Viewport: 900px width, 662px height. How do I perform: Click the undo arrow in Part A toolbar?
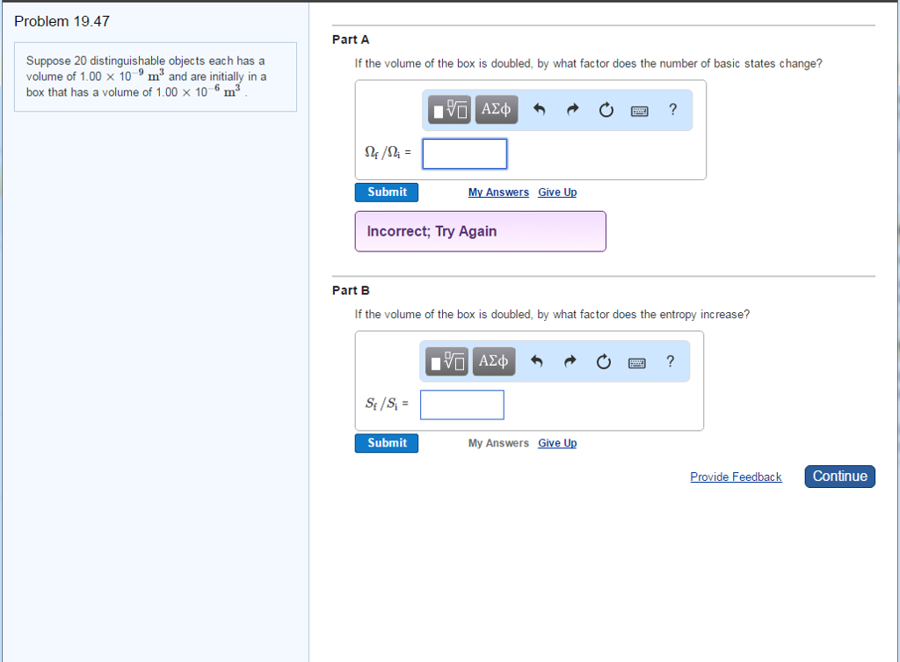click(540, 110)
